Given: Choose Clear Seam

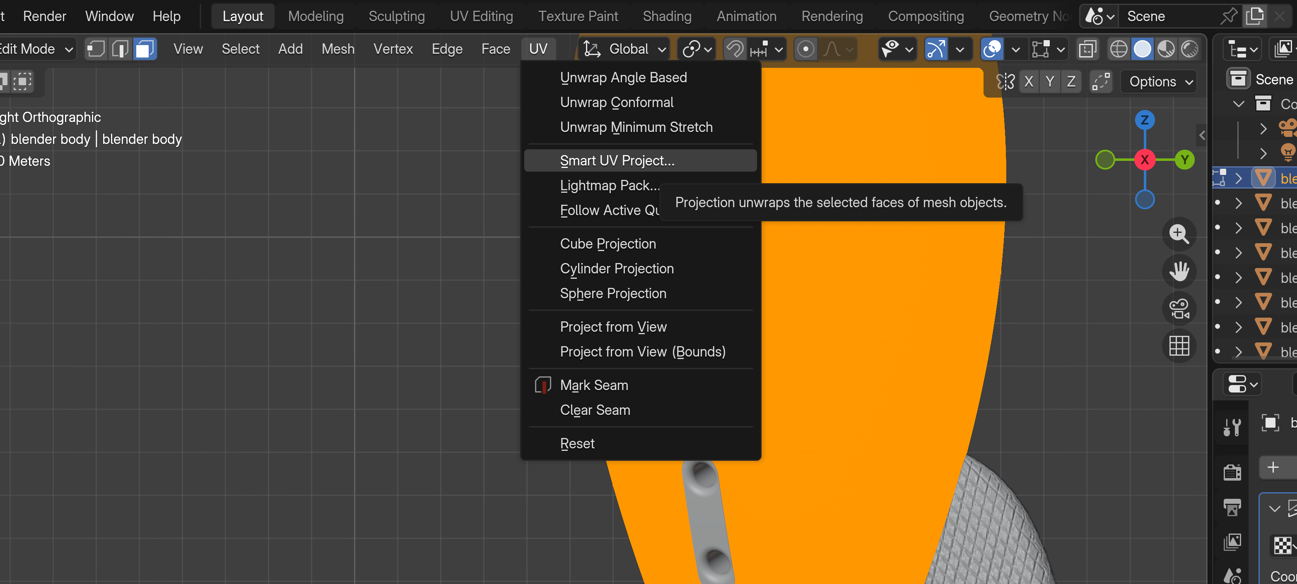Looking at the screenshot, I should 640,410.
